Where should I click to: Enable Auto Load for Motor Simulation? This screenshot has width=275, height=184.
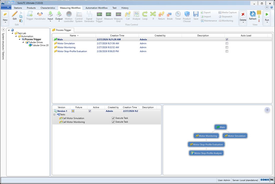(x=227, y=43)
